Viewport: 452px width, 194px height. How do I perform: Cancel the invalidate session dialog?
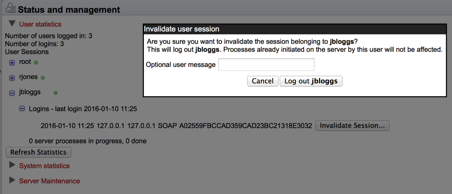click(263, 81)
